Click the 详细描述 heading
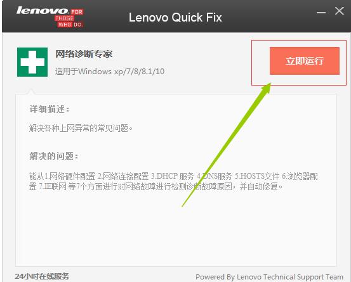Image resolution: width=351 pixels, height=282 pixels. 50,109
